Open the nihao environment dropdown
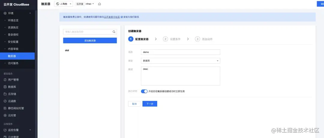 pos(90,4)
